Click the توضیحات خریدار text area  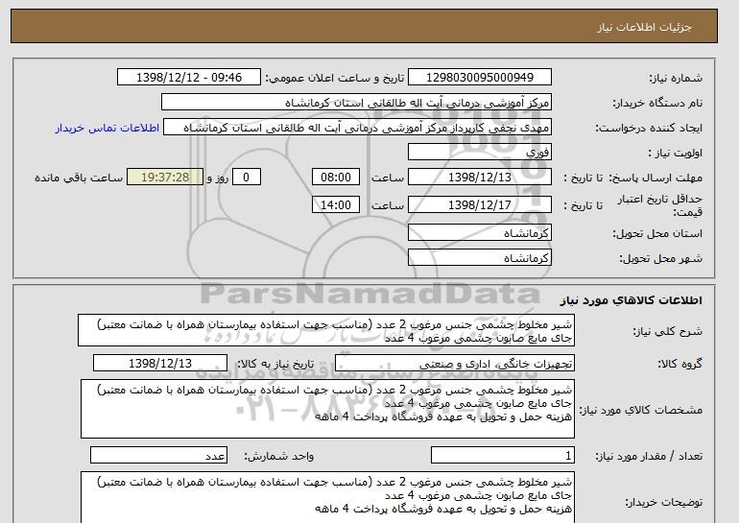pos(327,497)
